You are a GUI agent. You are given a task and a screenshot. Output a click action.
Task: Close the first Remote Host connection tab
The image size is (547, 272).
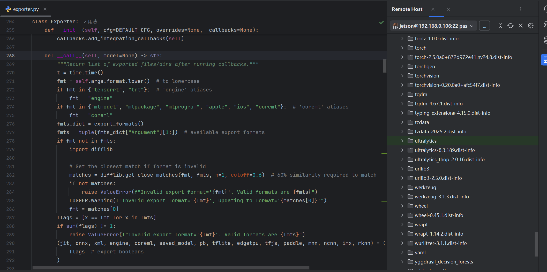[x=433, y=9]
